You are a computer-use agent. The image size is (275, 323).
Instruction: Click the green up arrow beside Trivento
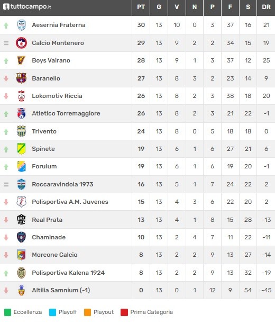coord(6,132)
